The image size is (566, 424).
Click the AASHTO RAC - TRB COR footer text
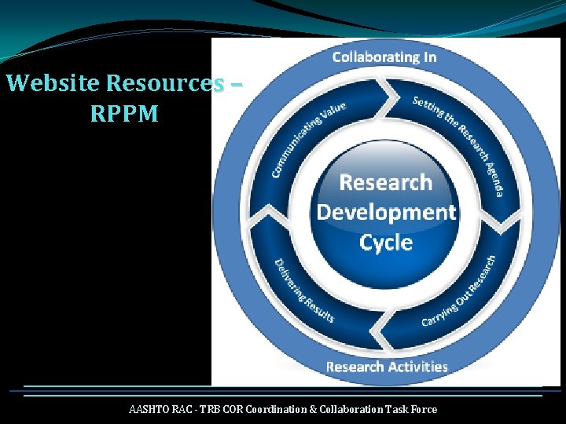pyautogui.click(x=283, y=409)
